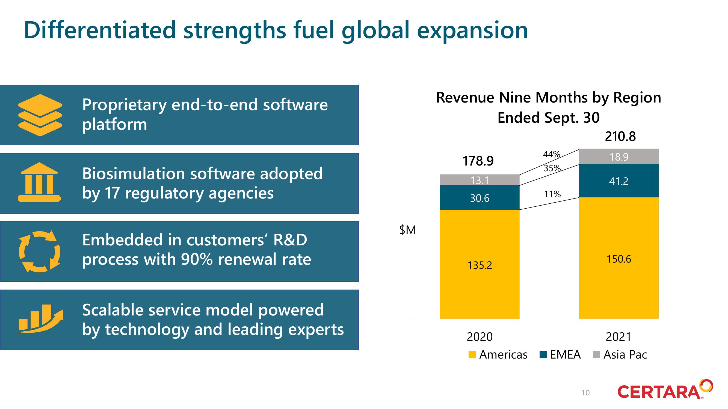728x409 pixels.
Task: Select the slide title 'Differentiated strengths fuel global expansion'
Action: click(276, 31)
